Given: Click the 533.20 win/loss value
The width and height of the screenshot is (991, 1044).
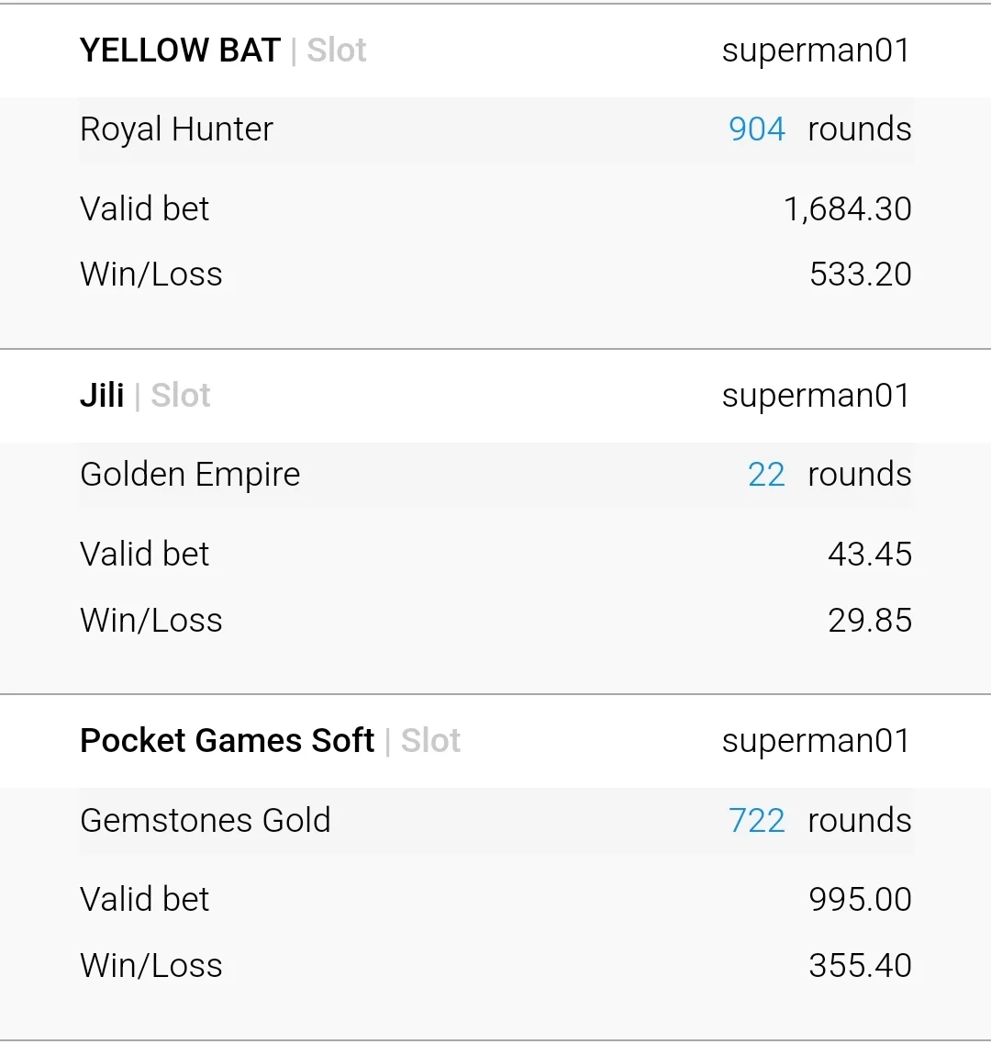Looking at the screenshot, I should point(861,275).
